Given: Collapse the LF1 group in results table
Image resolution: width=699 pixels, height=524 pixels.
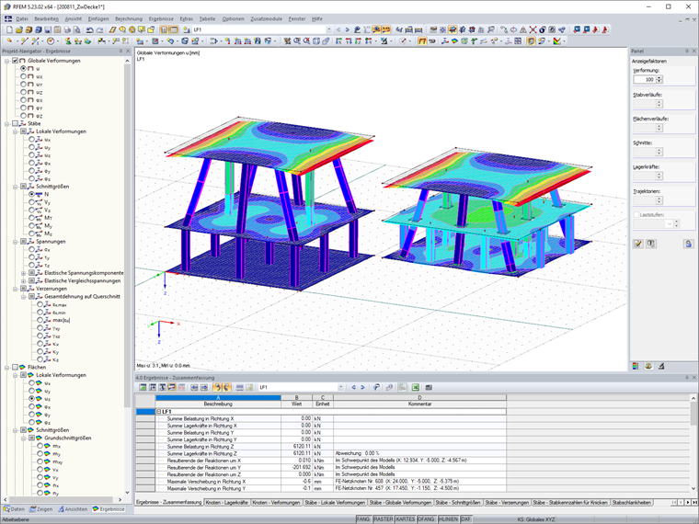Looking at the screenshot, I should pyautogui.click(x=159, y=412).
